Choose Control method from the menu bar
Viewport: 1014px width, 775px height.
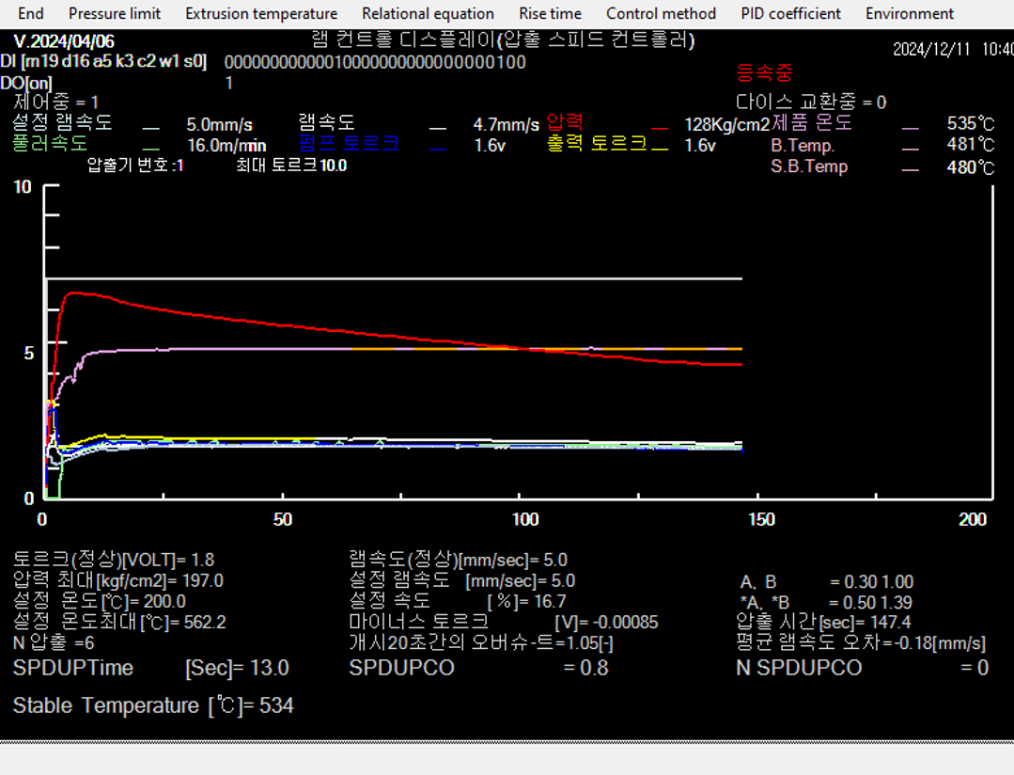(661, 13)
